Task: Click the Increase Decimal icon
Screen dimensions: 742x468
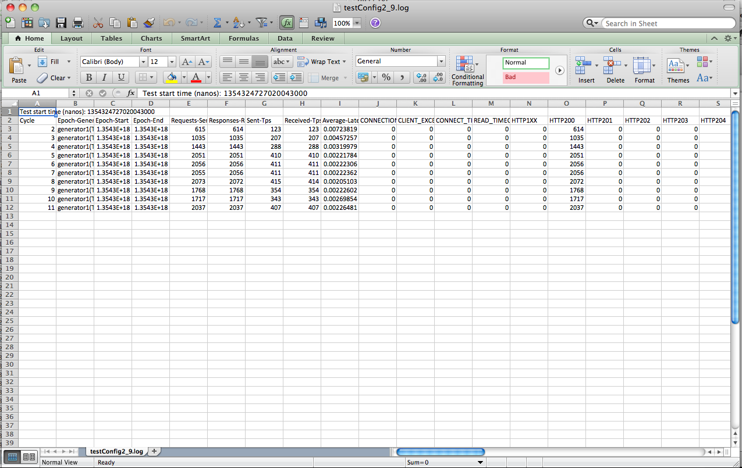Action: pos(420,77)
